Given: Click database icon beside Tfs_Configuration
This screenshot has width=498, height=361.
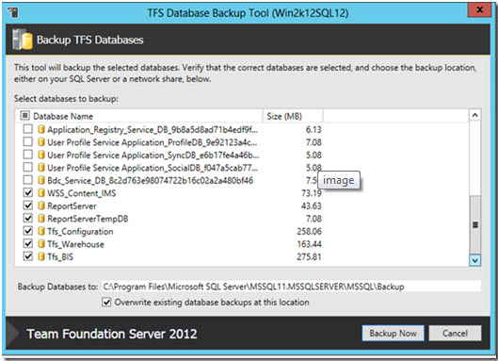Looking at the screenshot, I should (41, 231).
